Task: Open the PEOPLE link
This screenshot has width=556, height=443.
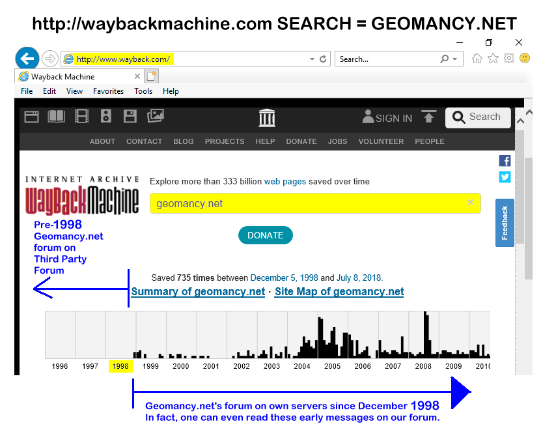Action: click(430, 141)
